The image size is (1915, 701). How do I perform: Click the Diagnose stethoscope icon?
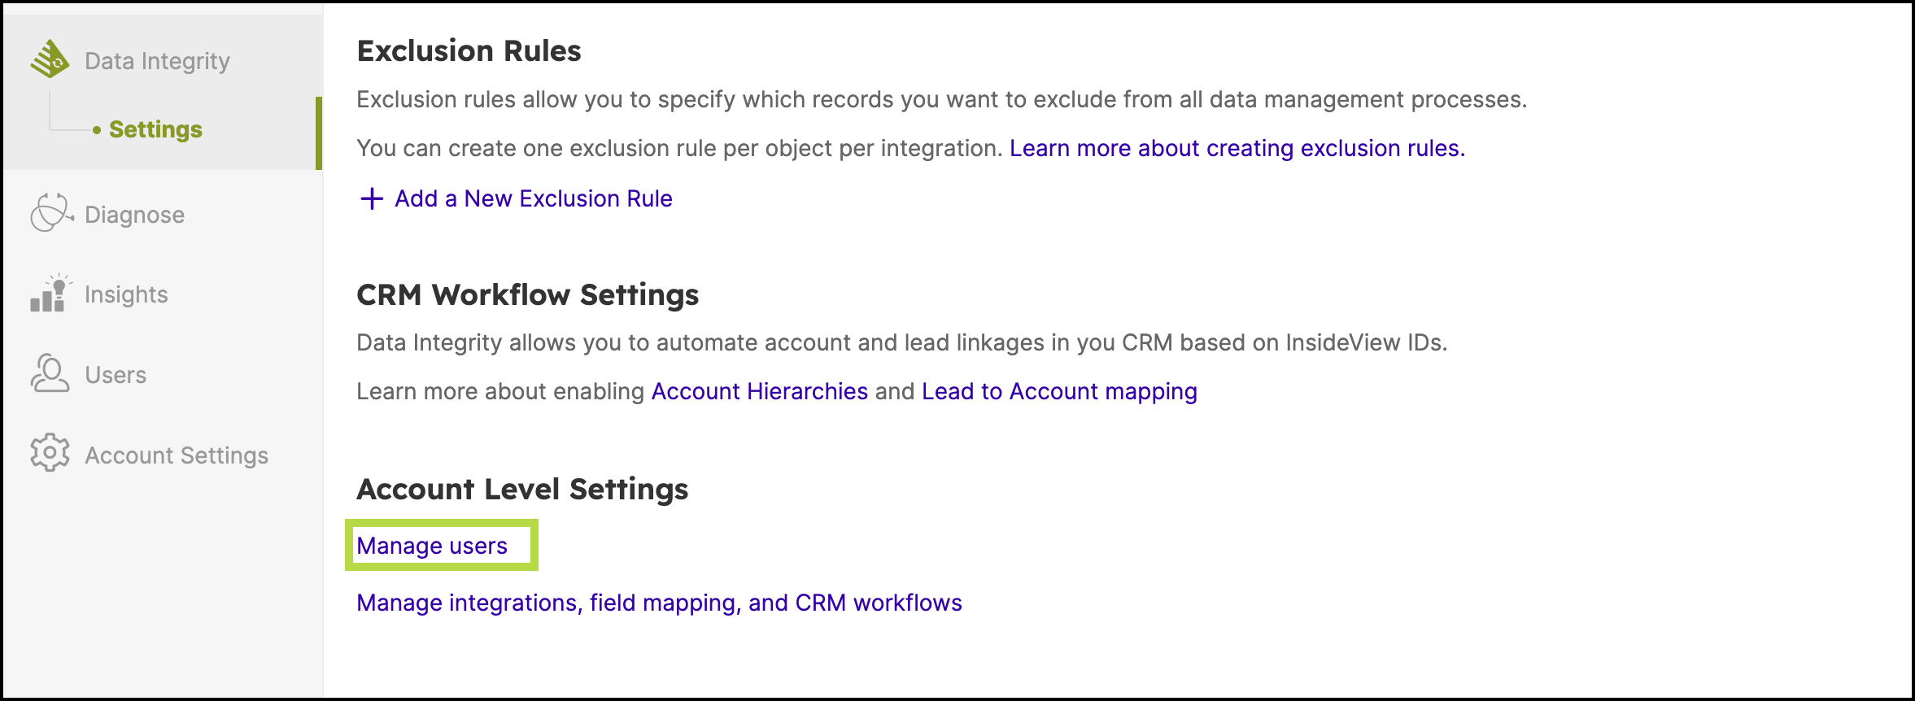pyautogui.click(x=51, y=213)
